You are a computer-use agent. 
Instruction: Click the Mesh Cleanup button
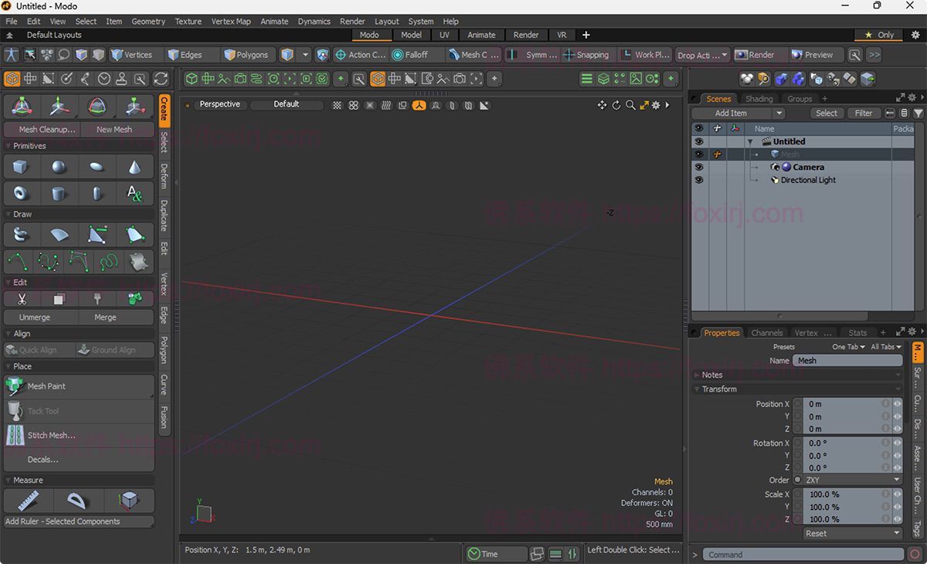[x=42, y=129]
